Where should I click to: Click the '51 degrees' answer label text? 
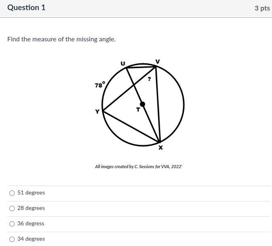pyautogui.click(x=31, y=193)
